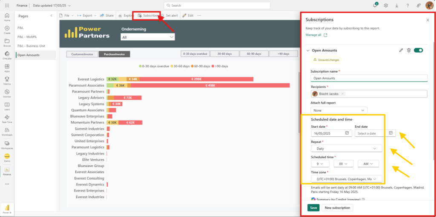This screenshot has height=217, width=436.
Task: Click Edit in the toolbar
Action: (x=188, y=16)
